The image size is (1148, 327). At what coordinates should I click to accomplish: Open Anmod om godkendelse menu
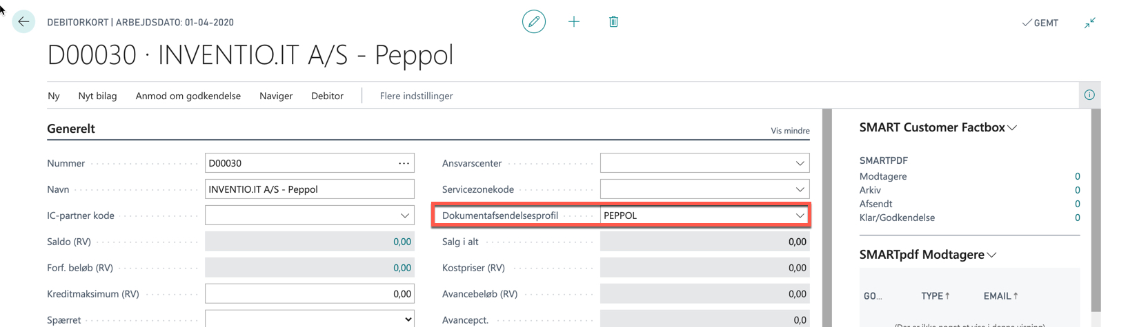[x=188, y=96]
